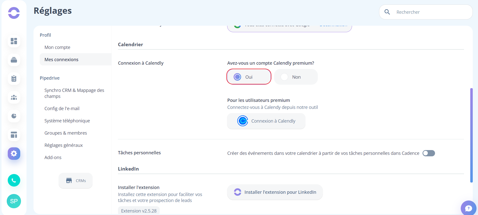Open the cadences stack icon

(x=14, y=60)
